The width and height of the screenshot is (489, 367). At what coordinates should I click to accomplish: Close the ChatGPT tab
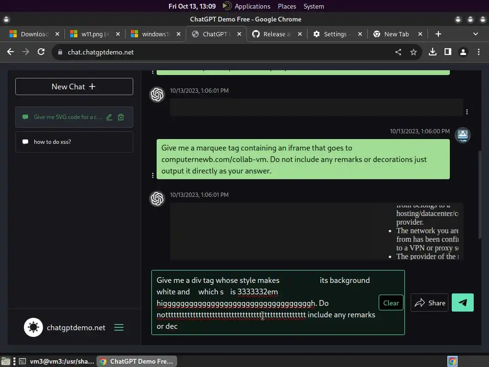click(239, 34)
